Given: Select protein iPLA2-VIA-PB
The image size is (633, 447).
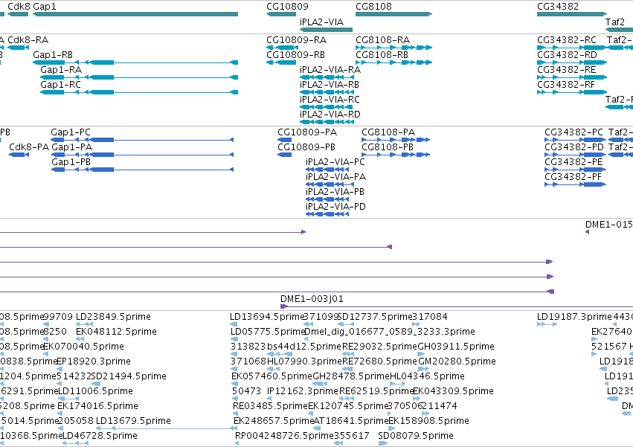Looking at the screenshot, I should click(x=327, y=199).
